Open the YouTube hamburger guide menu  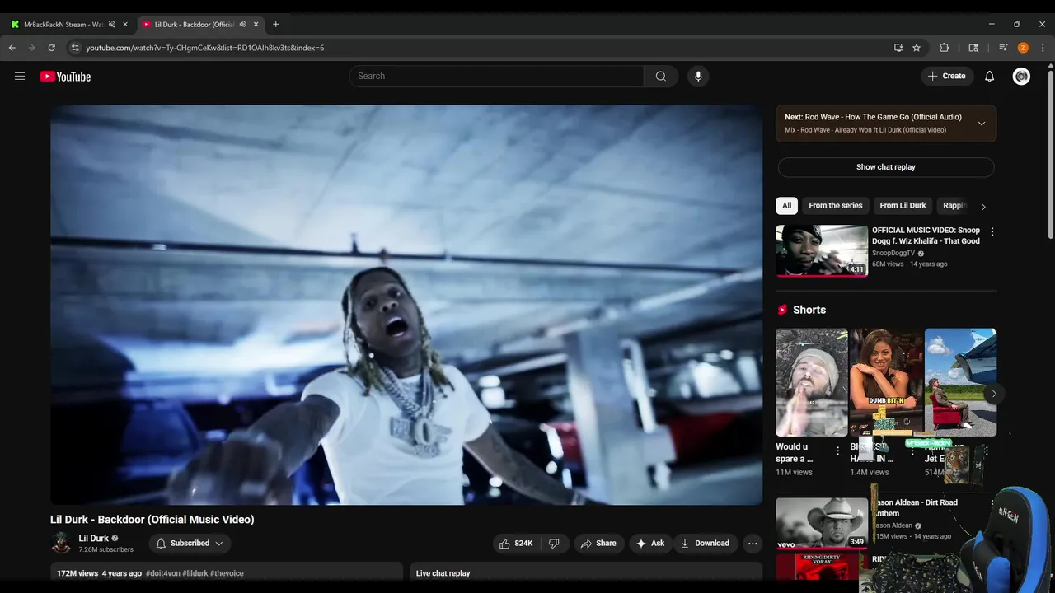point(20,77)
